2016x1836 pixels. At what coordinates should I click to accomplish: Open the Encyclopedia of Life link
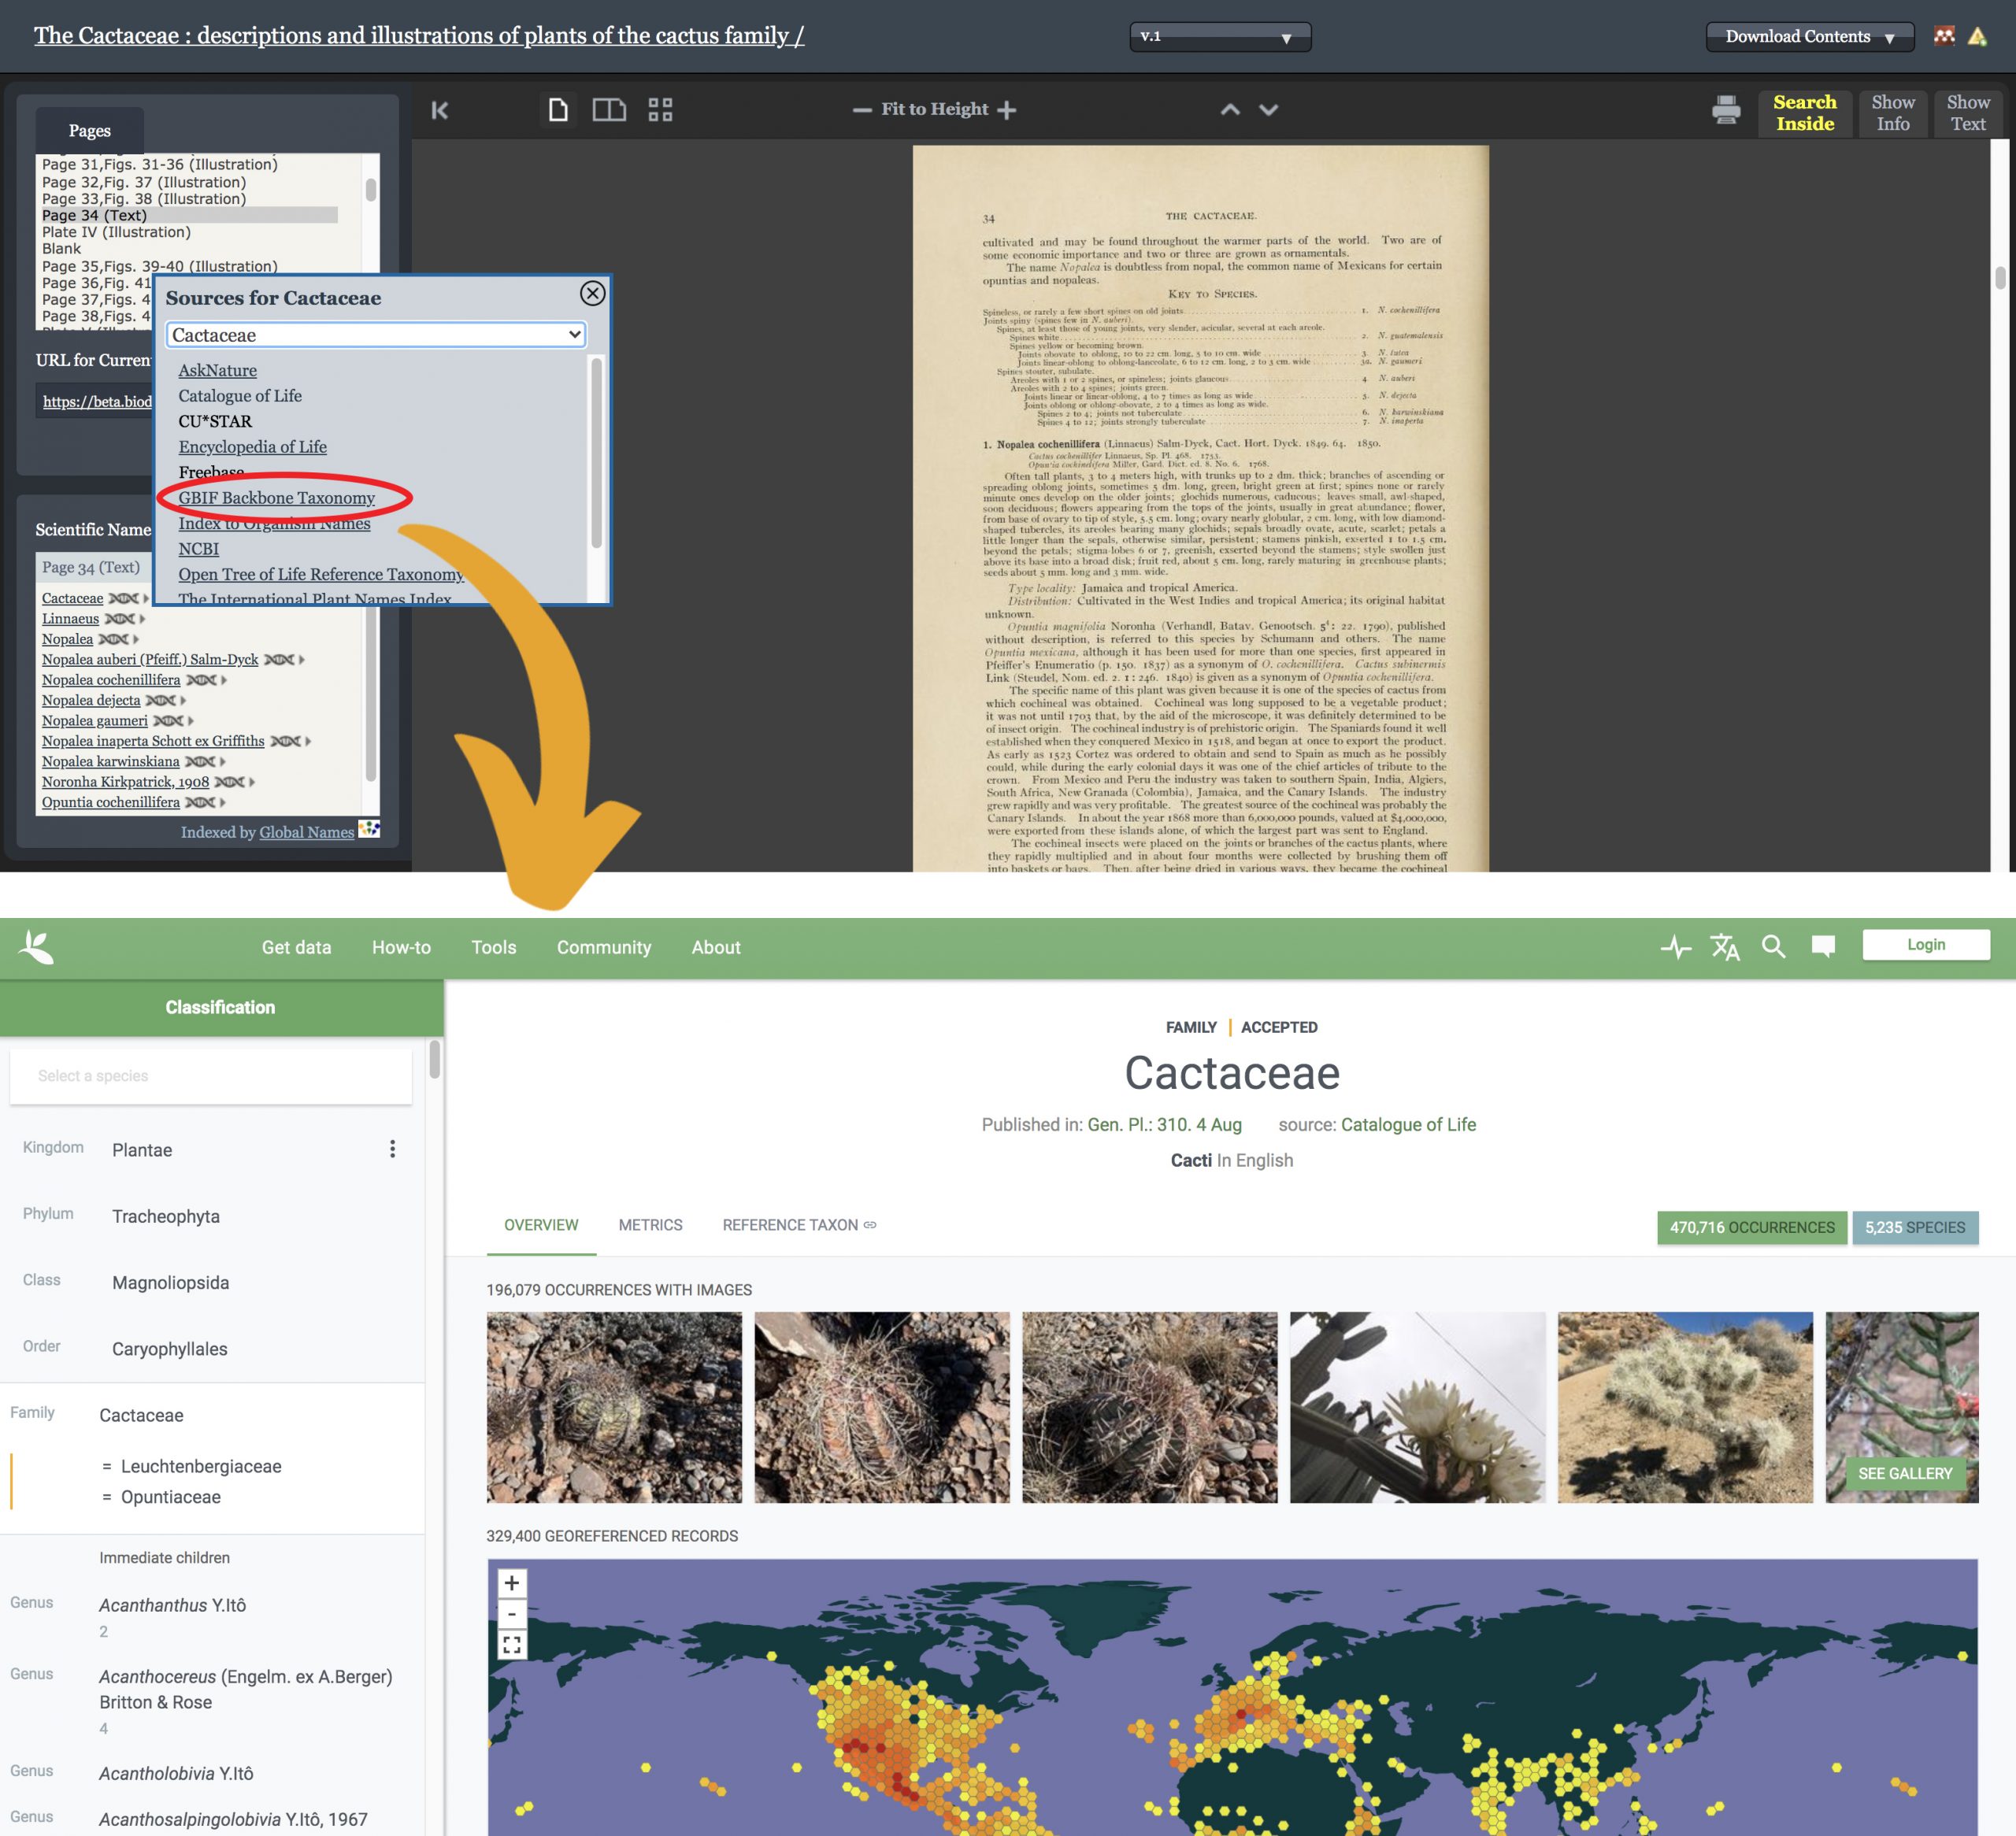click(x=253, y=447)
